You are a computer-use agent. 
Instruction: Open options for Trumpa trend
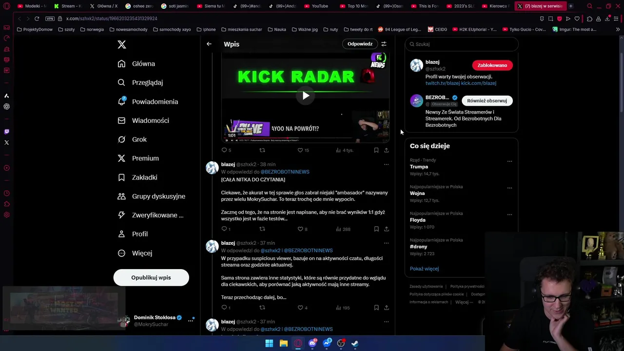click(509, 161)
